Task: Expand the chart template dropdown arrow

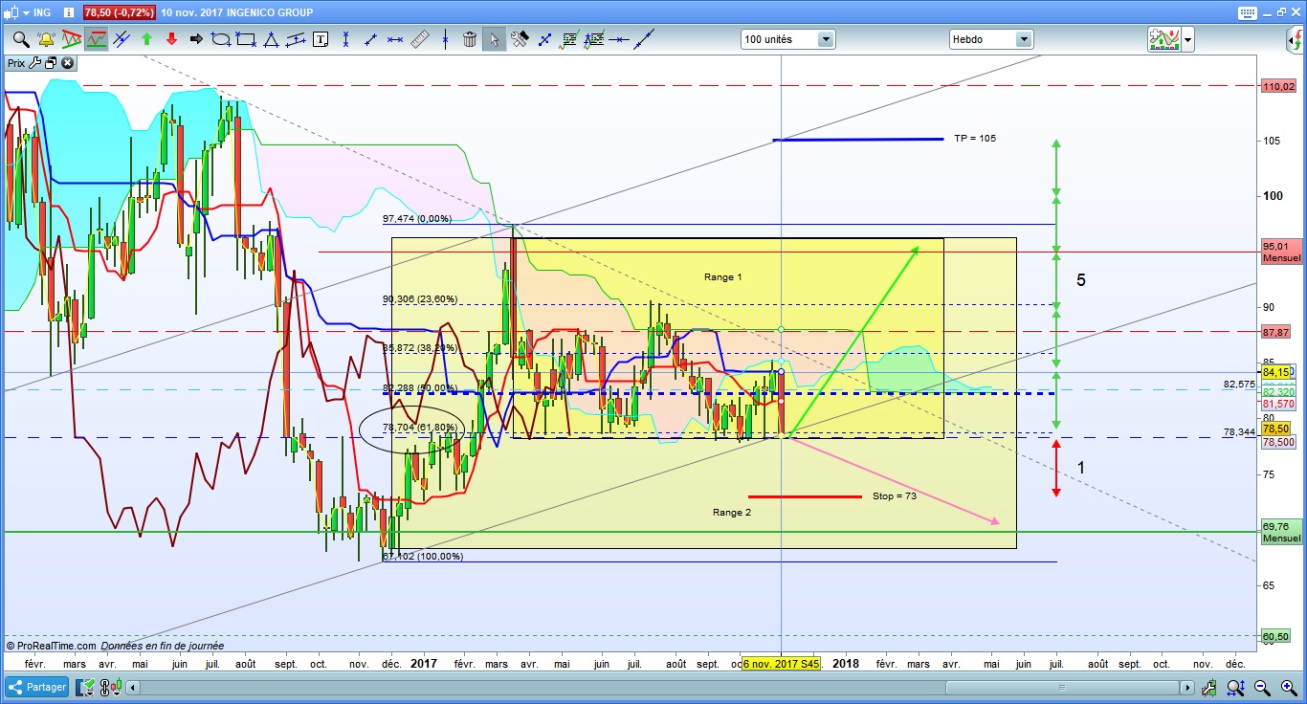Action: click(x=1187, y=39)
